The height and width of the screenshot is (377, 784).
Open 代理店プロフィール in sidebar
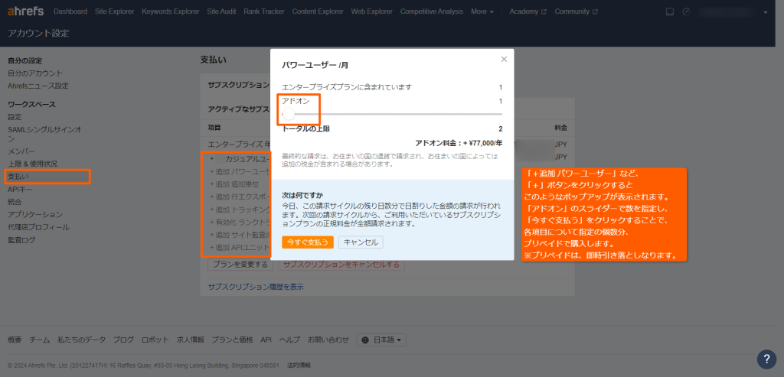38,227
